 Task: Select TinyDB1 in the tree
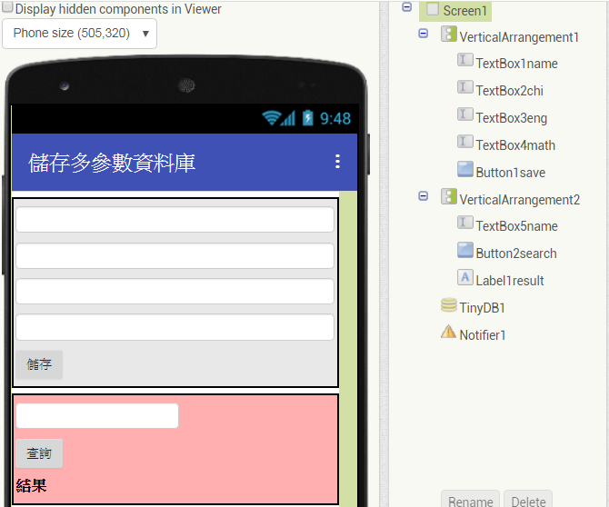coord(482,308)
